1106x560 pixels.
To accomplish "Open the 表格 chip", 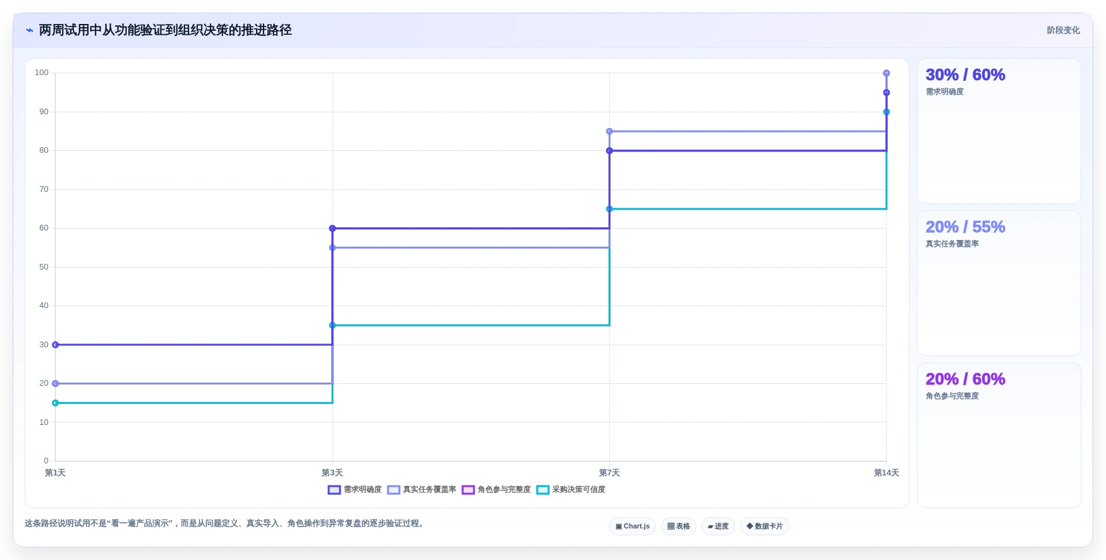I will pos(679,526).
